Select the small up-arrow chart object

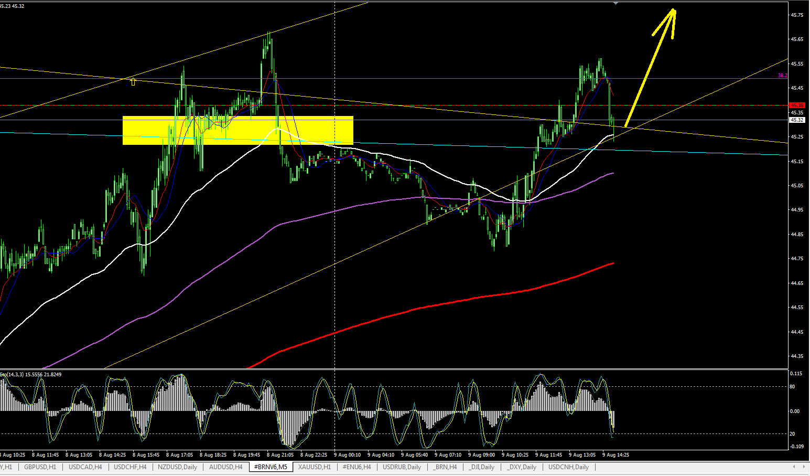(133, 81)
